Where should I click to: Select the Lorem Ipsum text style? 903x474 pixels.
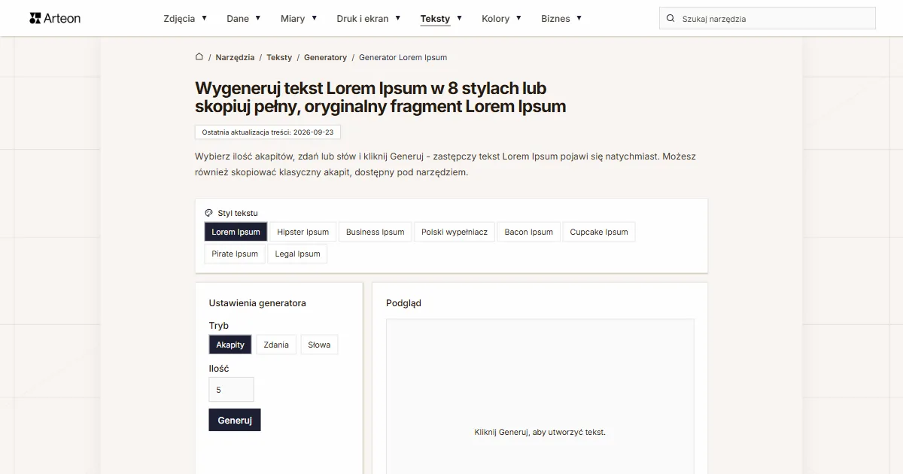pos(236,232)
